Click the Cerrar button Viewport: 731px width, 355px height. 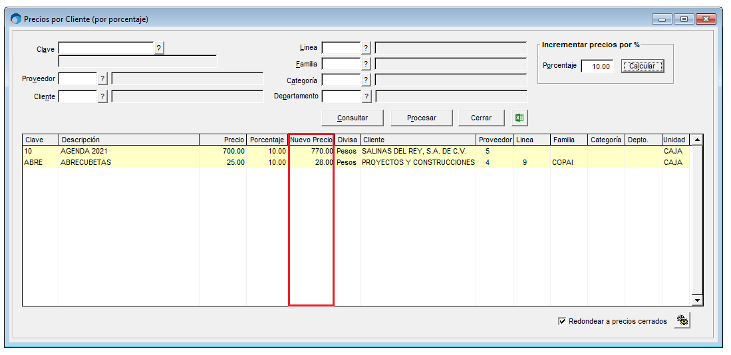pyautogui.click(x=481, y=118)
